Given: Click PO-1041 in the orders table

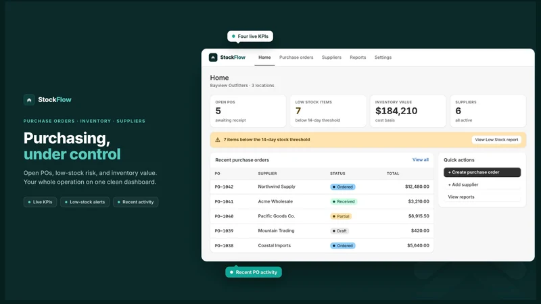Looking at the screenshot, I should [224, 201].
